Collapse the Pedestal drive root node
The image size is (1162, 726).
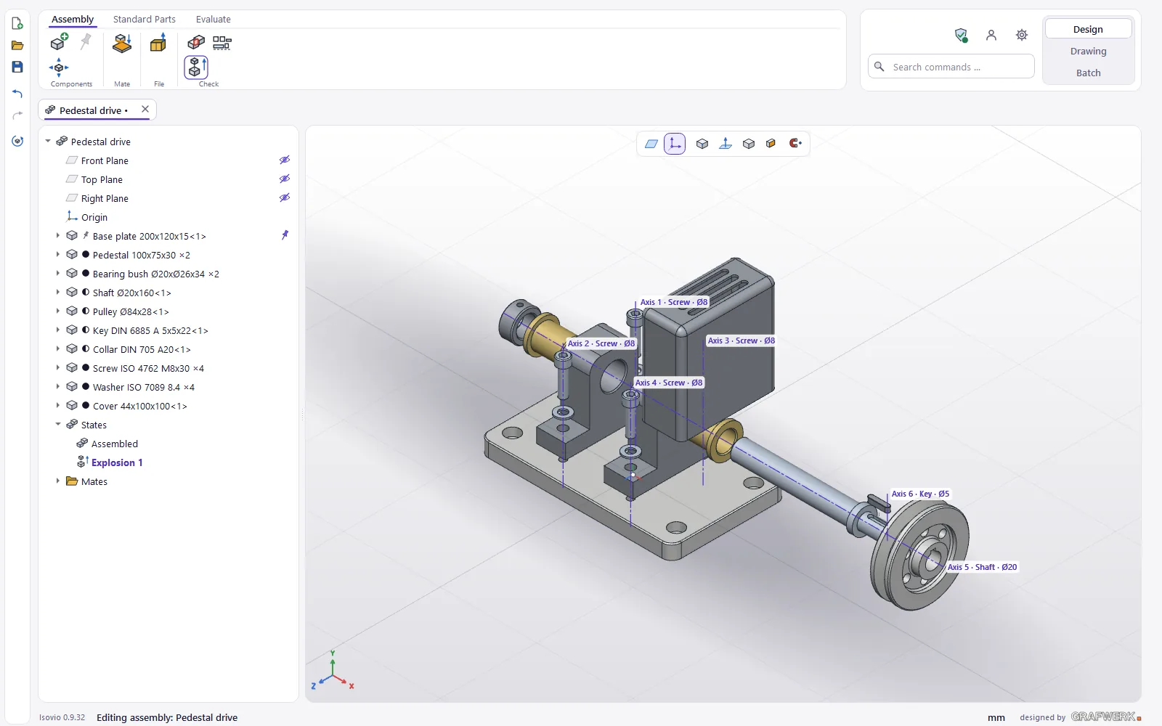point(48,142)
